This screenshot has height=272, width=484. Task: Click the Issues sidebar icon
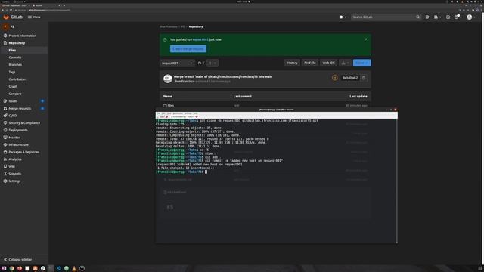pos(5,101)
